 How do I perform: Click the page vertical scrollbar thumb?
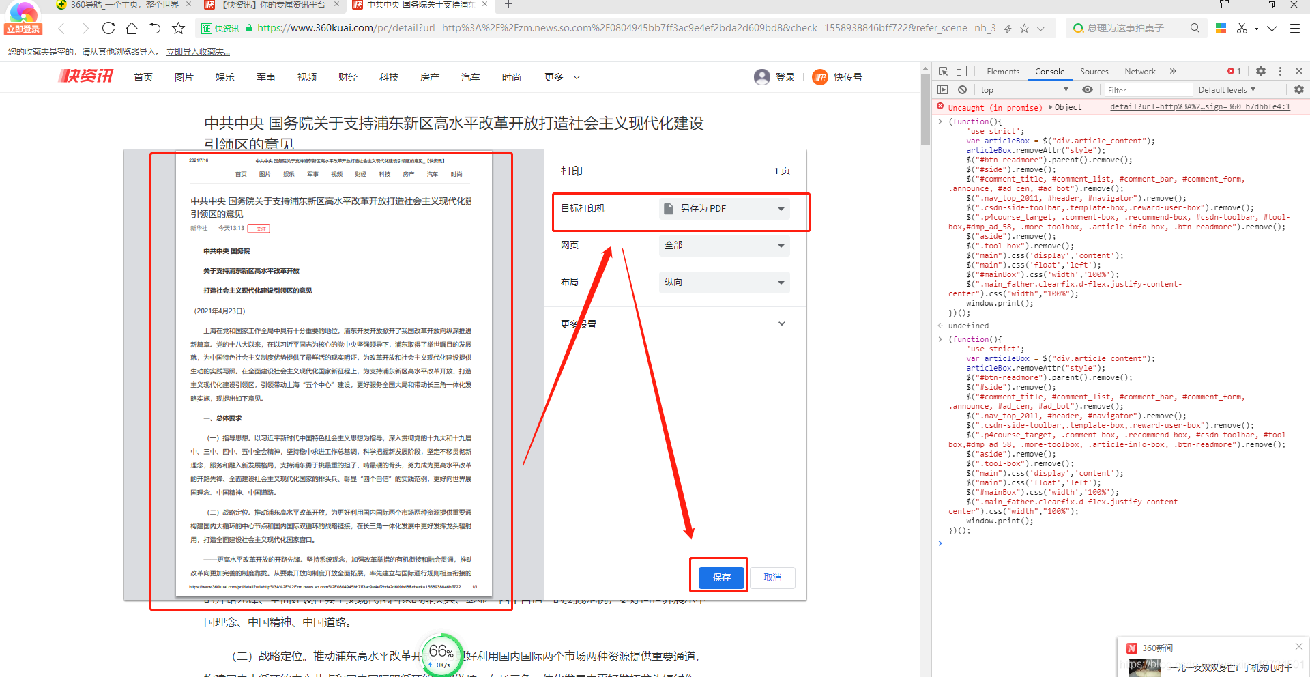click(x=925, y=109)
